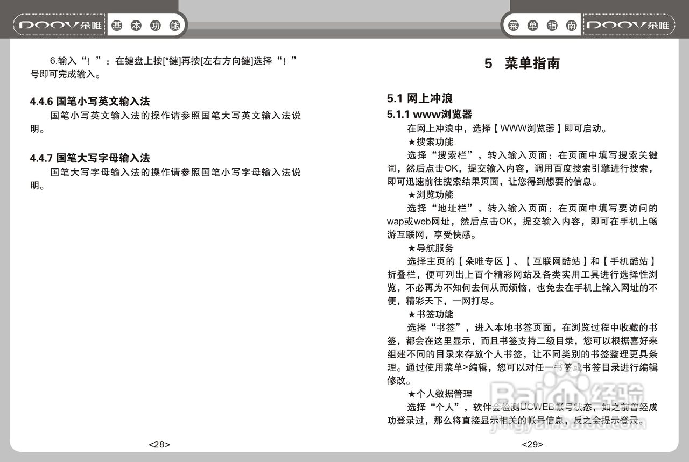Click heading "4.4.7 国笔大写字母输入法"
The height and width of the screenshot is (462, 689).
(89, 158)
